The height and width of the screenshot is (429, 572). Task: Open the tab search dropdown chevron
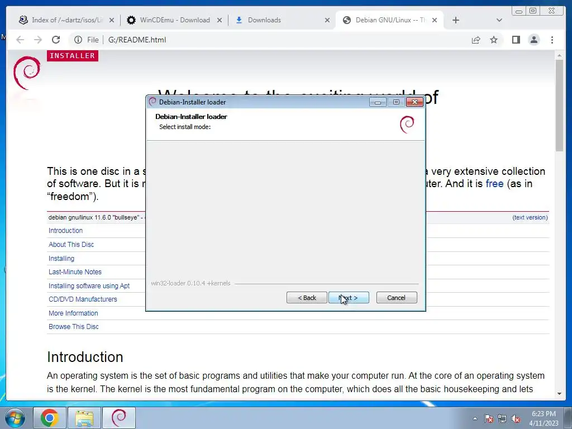tap(499, 20)
